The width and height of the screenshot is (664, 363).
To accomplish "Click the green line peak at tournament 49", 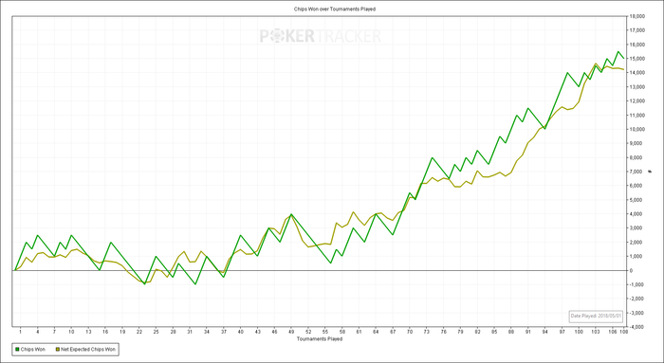I will 291,214.
